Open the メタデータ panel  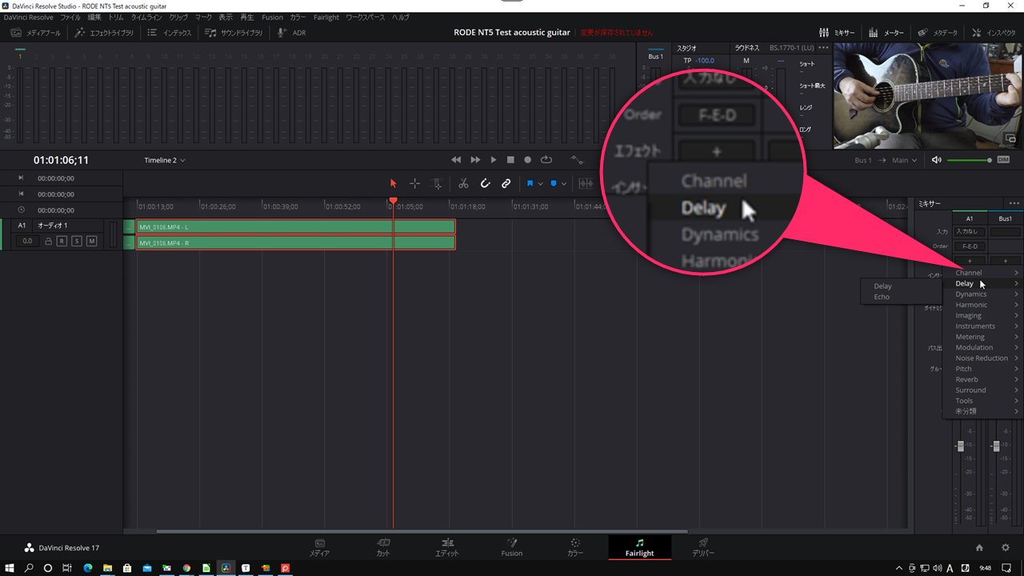(x=938, y=33)
